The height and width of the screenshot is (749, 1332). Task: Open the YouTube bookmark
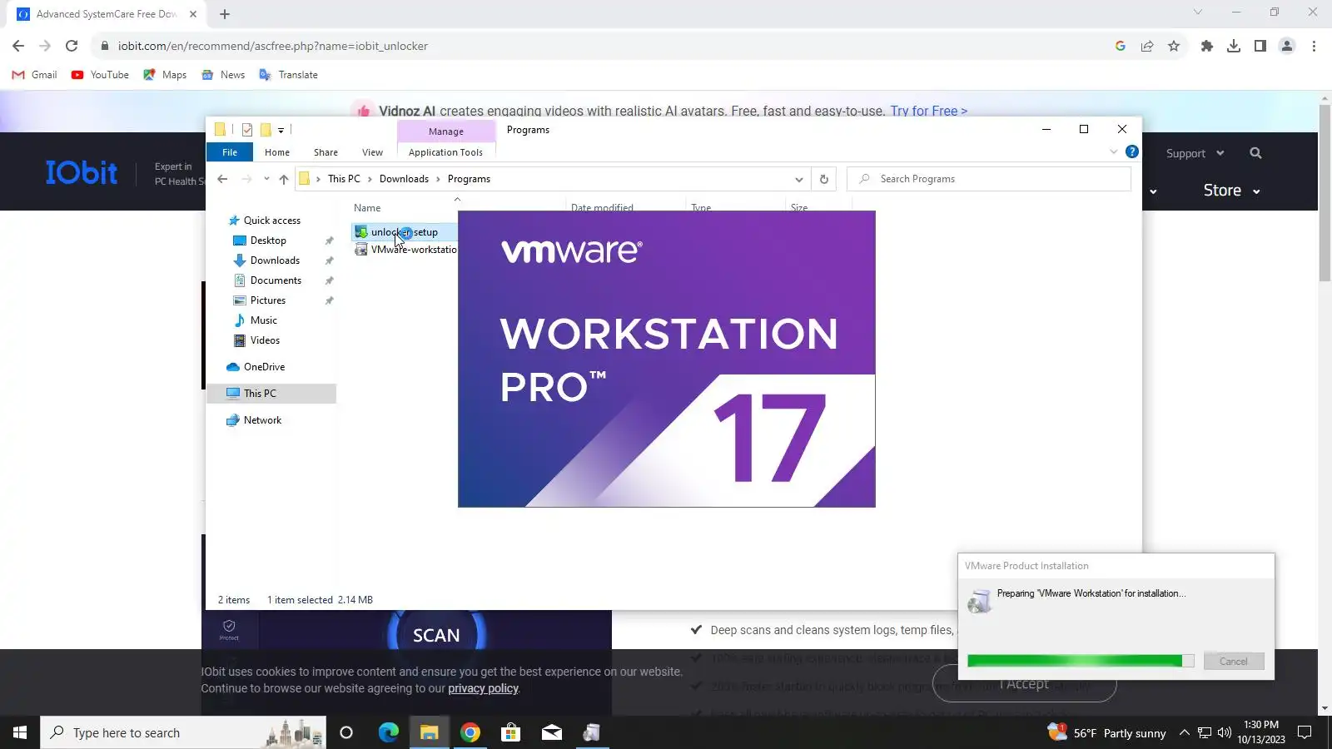pos(100,75)
